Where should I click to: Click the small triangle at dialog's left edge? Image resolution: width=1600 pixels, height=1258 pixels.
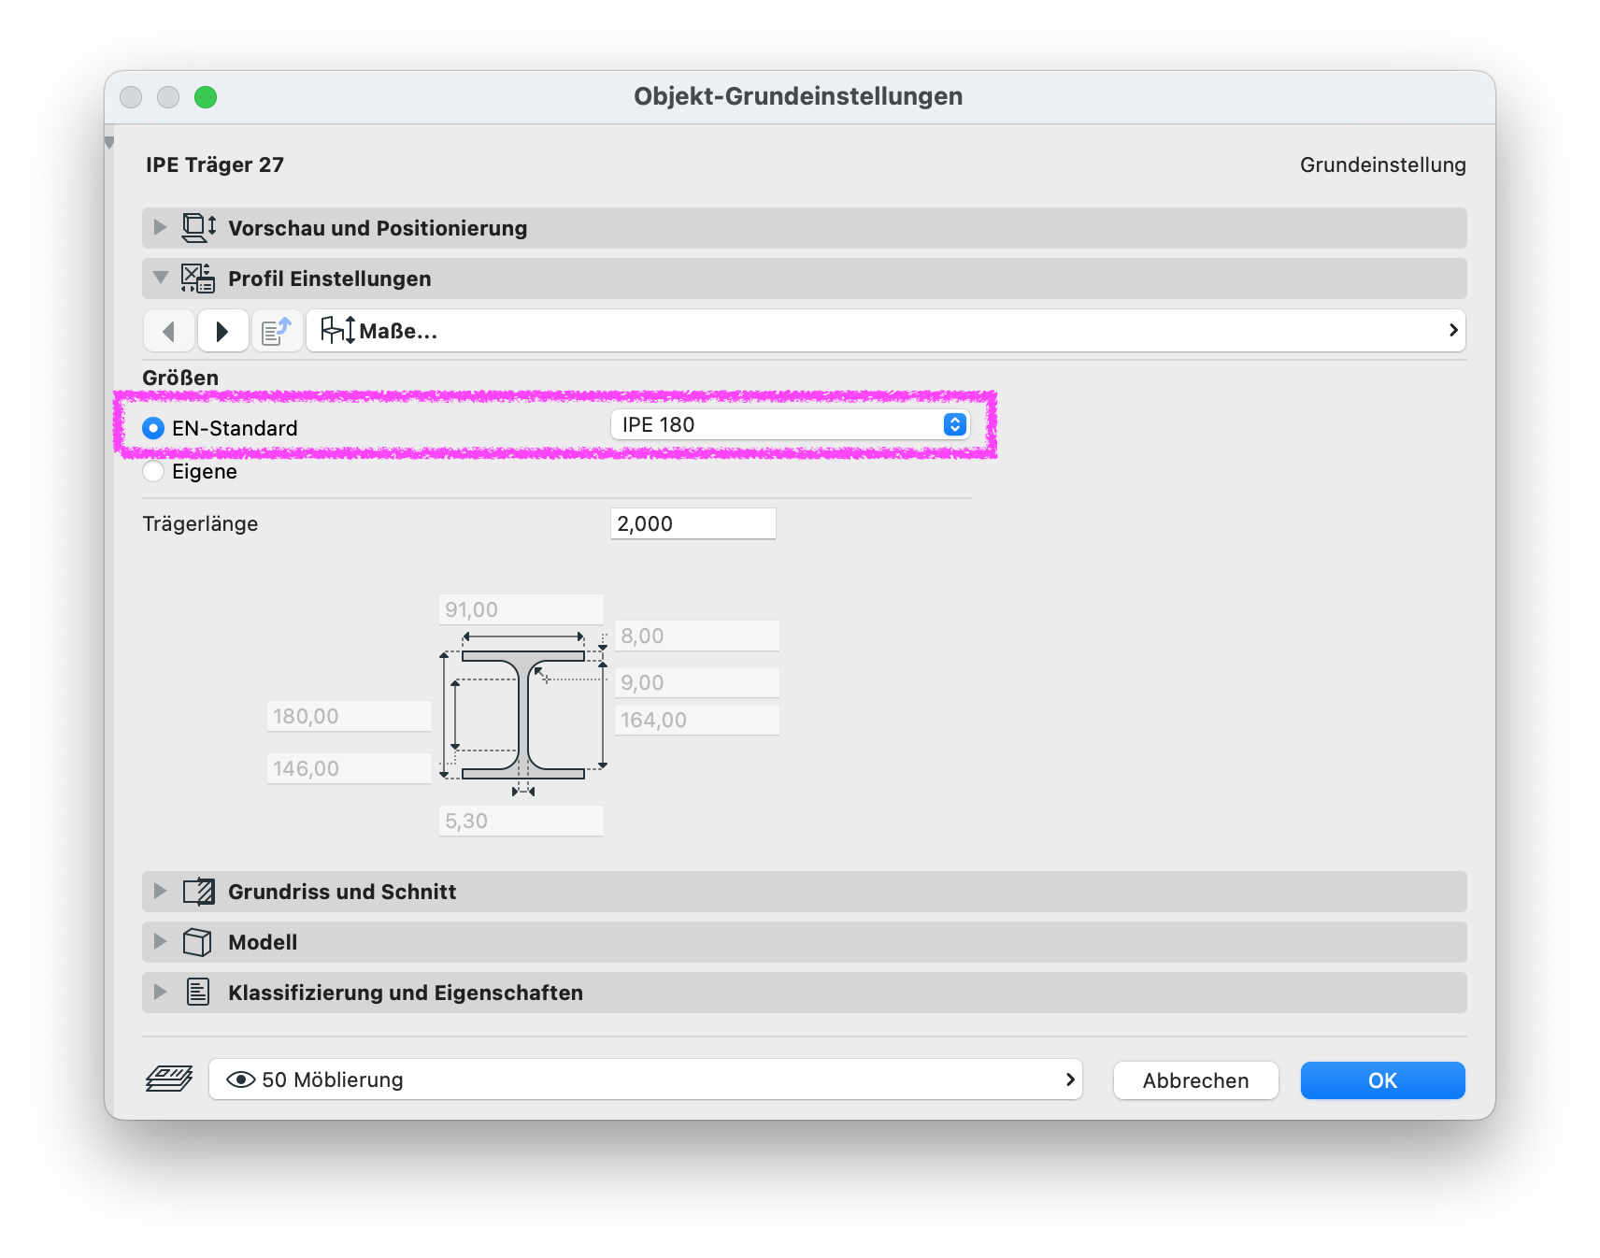click(109, 143)
